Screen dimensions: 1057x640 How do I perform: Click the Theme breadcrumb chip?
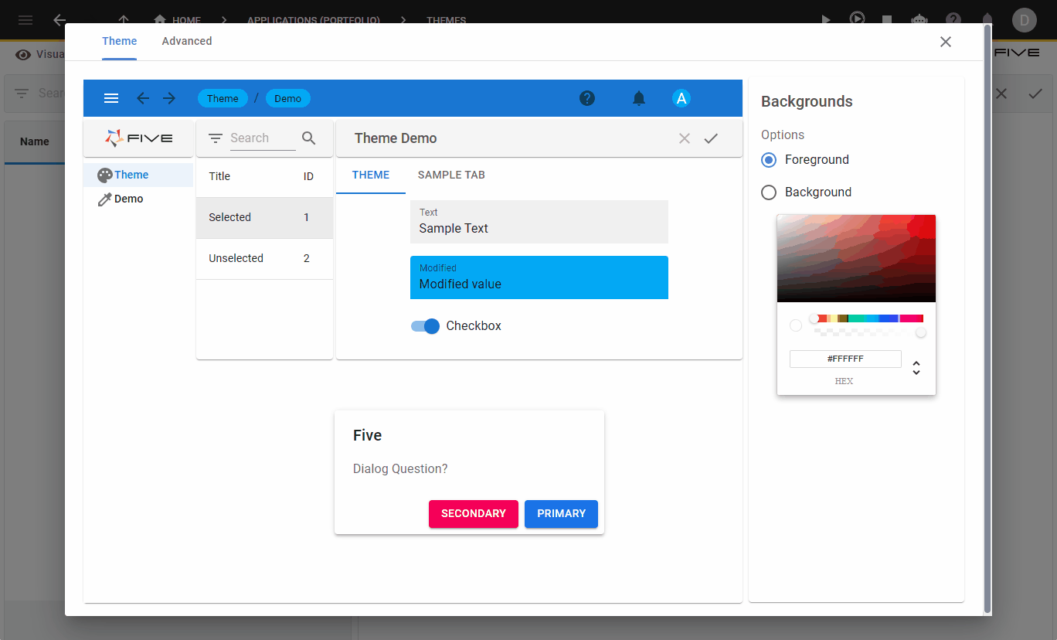[x=223, y=98]
